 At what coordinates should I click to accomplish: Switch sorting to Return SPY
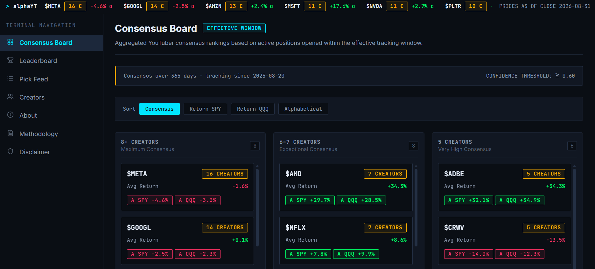click(205, 109)
